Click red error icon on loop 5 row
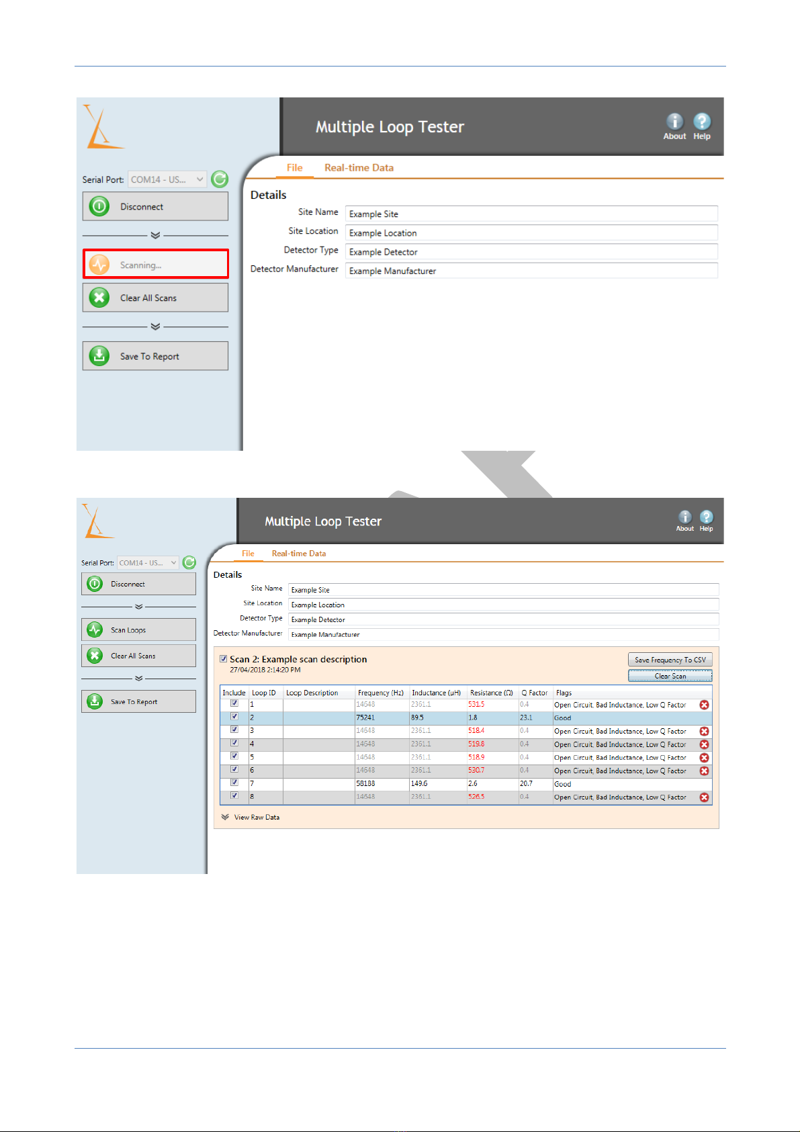This screenshot has height=1132, width=800. tap(704, 757)
